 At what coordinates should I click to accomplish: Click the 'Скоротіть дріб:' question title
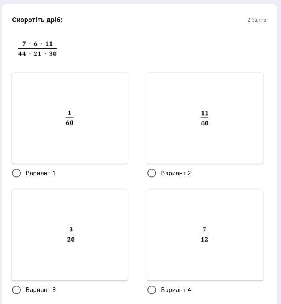coord(37,20)
